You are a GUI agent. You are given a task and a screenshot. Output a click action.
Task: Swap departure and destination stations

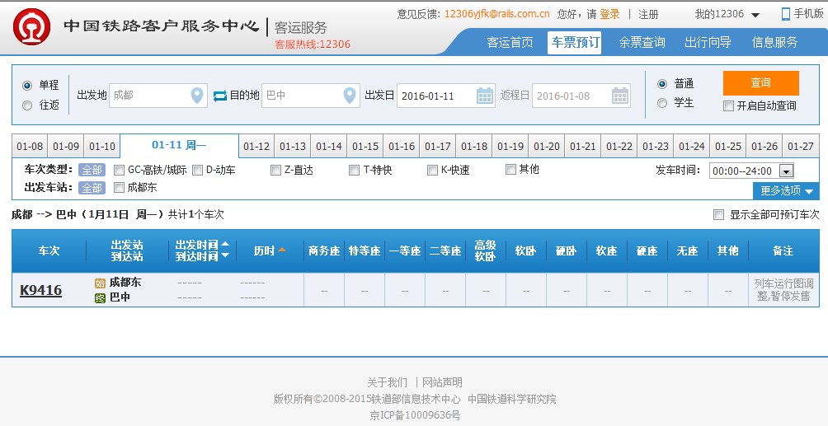point(219,96)
